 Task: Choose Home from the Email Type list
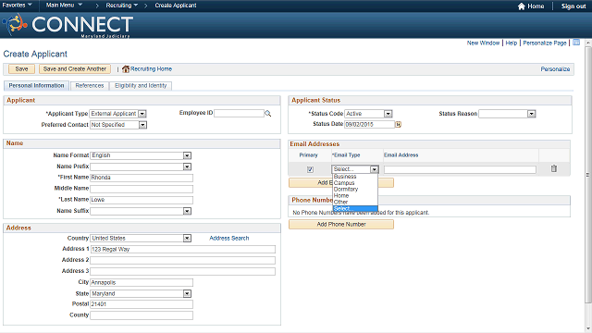341,195
